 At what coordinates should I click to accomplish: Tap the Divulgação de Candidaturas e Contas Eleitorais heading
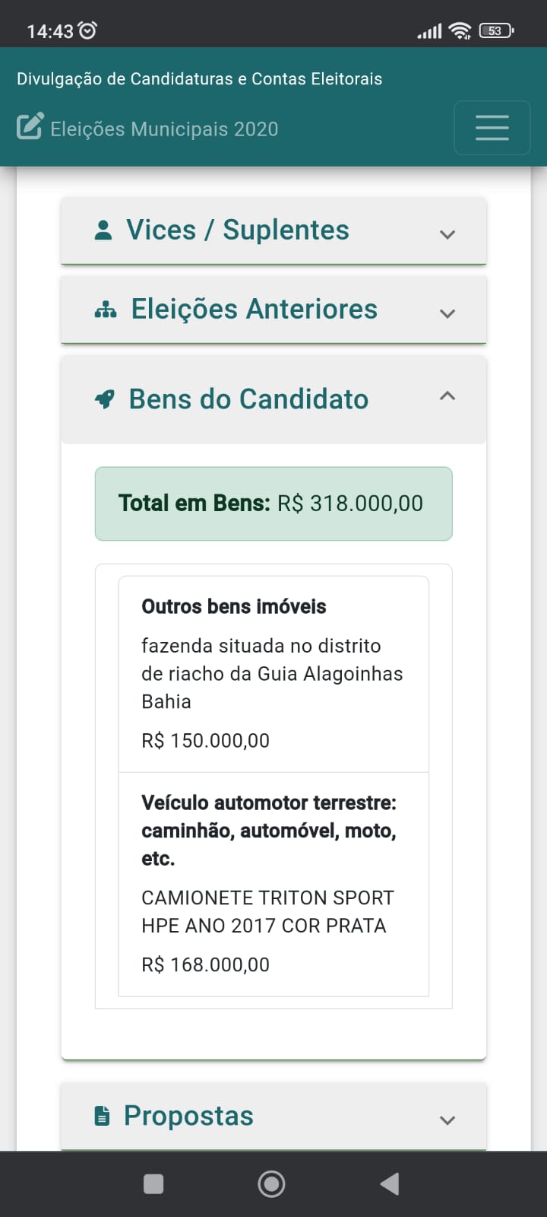tap(199, 79)
